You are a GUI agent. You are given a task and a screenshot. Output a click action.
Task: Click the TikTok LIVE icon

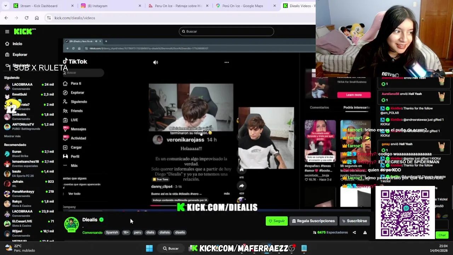click(x=65, y=120)
